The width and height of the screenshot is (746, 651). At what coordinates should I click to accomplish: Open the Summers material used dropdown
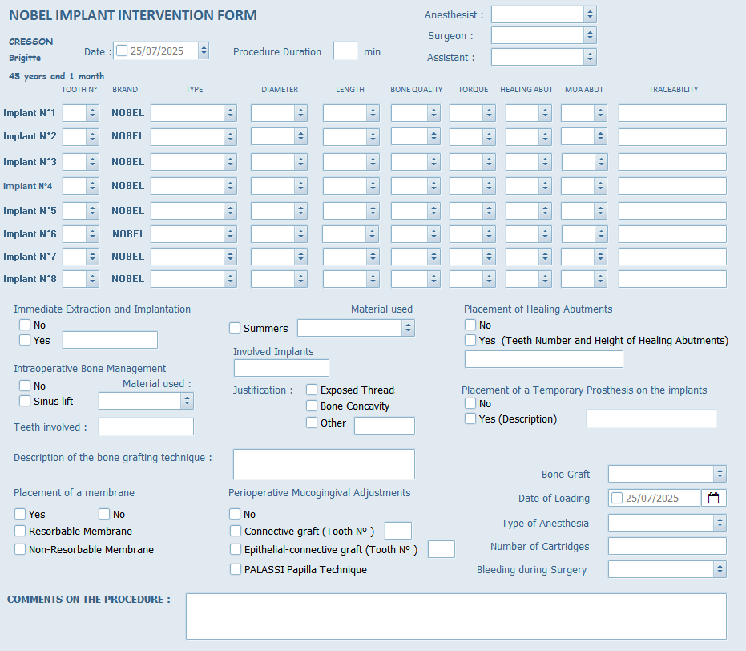point(408,328)
